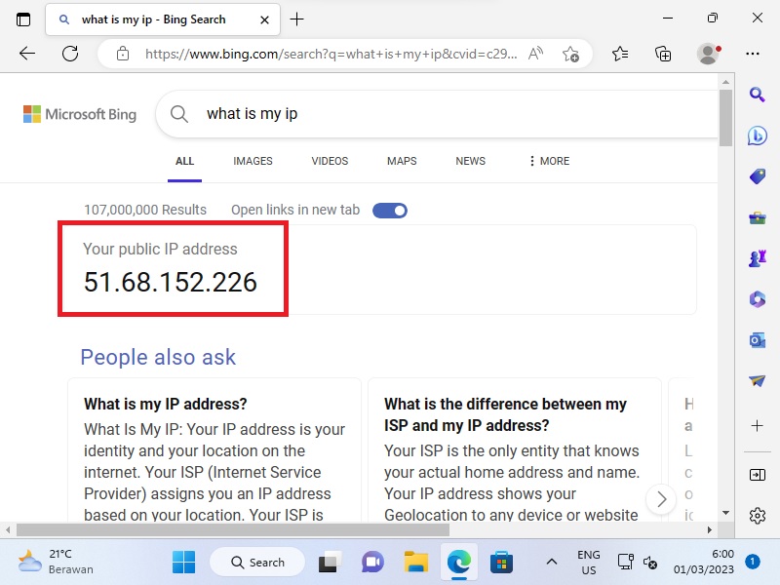
Task: Expand What is my IP address question
Action: (166, 404)
